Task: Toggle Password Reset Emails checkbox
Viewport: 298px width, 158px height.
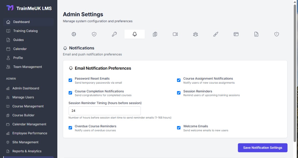Action: [x=70, y=80]
